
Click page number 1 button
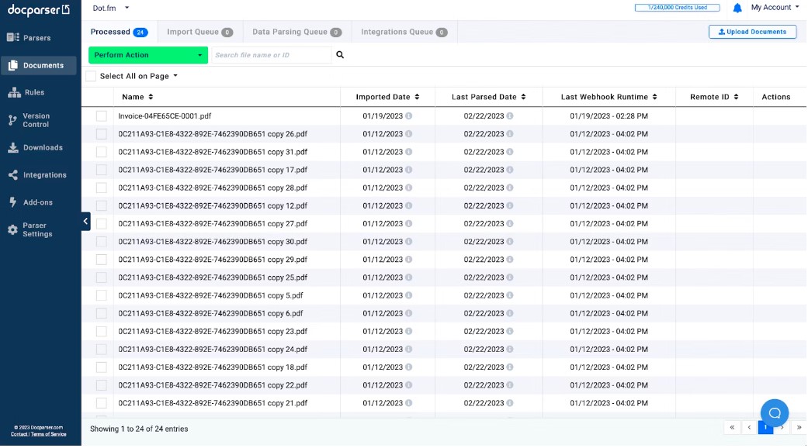tap(765, 427)
